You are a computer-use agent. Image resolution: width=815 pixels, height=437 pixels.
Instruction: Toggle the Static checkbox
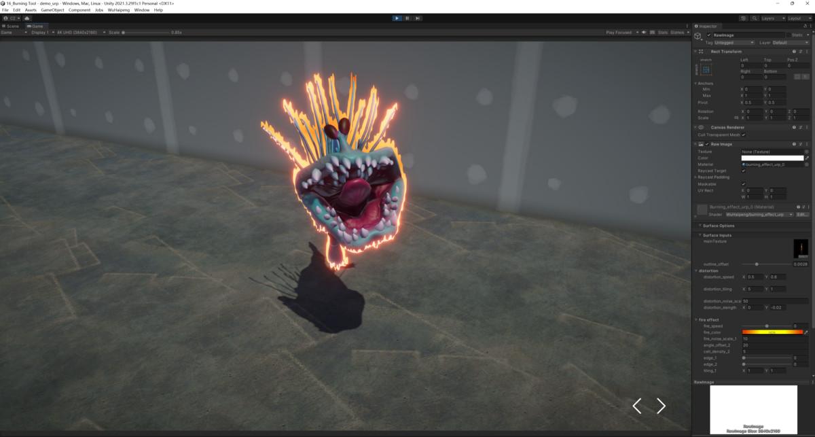pos(789,35)
